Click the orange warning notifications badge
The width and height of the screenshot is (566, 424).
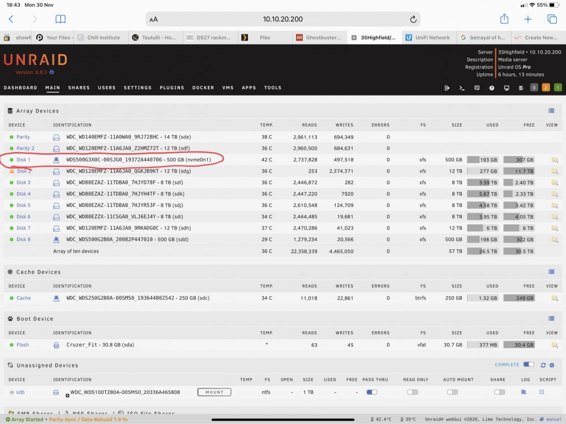coord(546,88)
